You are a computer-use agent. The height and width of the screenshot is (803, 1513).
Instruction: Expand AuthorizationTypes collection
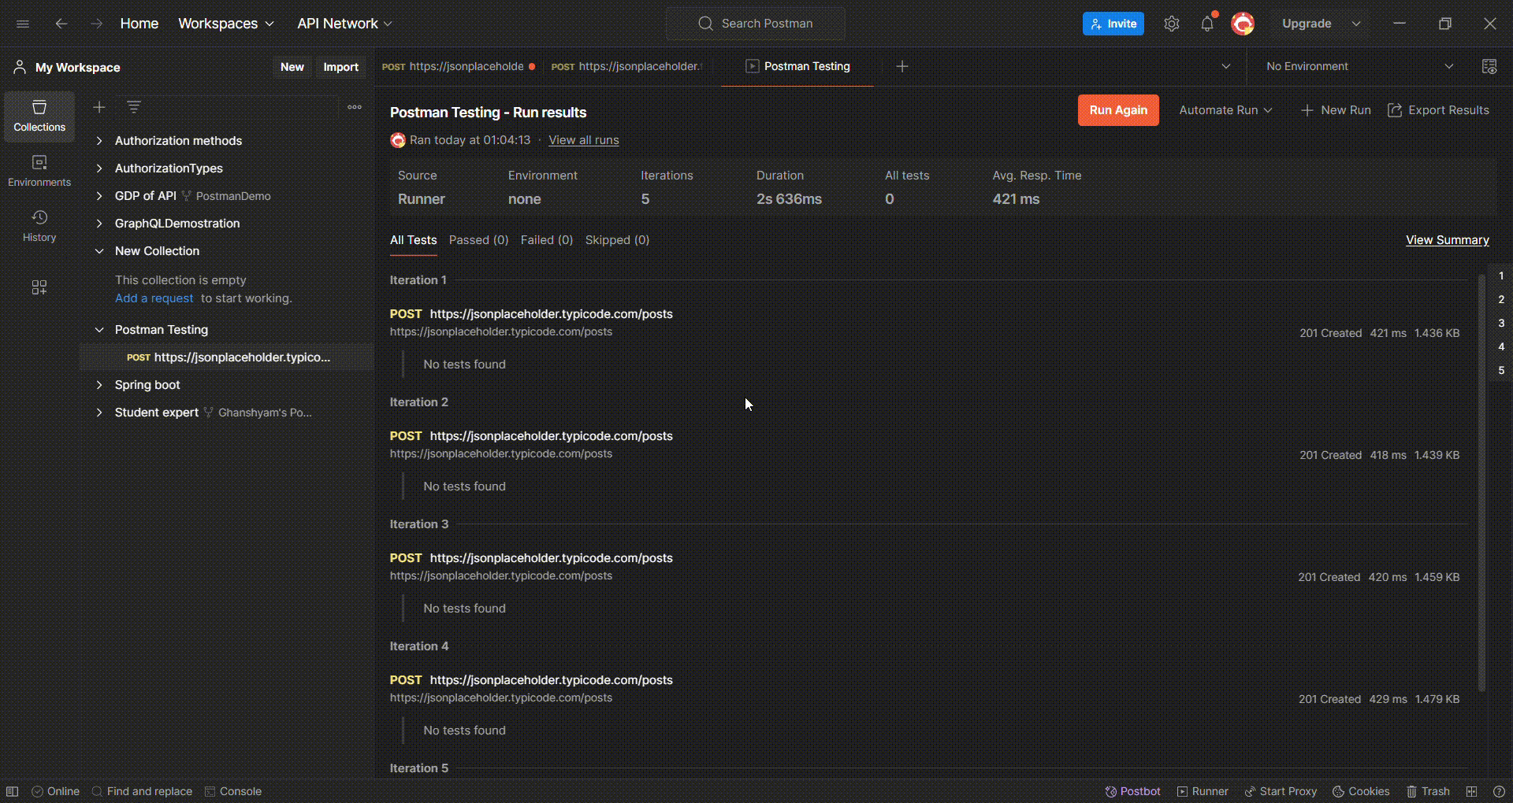click(x=99, y=168)
